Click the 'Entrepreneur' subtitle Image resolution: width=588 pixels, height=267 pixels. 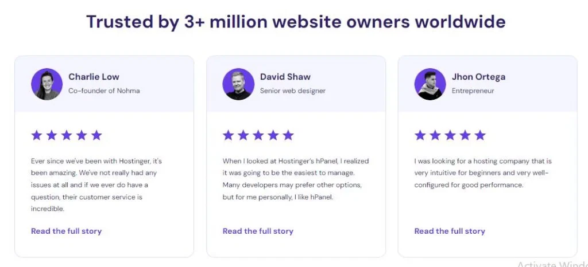[473, 91]
